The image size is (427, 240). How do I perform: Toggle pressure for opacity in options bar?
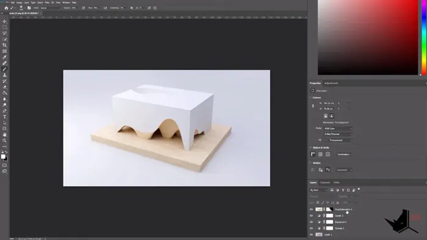[x=84, y=8]
